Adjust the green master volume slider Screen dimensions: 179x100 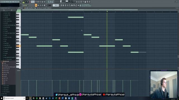coord(25,5)
